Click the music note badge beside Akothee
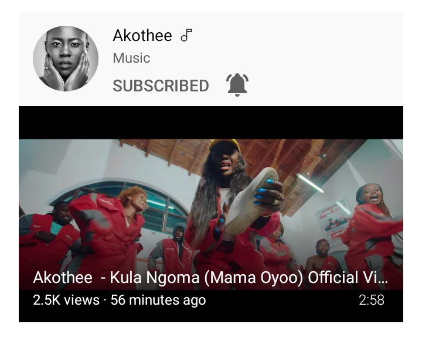This screenshot has height=341, width=422. coord(186,35)
